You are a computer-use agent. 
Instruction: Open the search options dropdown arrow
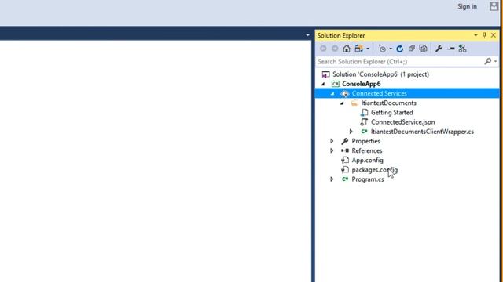click(496, 61)
